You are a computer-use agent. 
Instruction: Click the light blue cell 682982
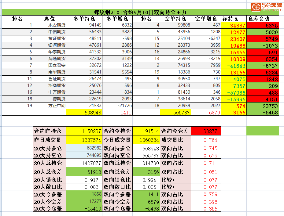(x=84, y=148)
